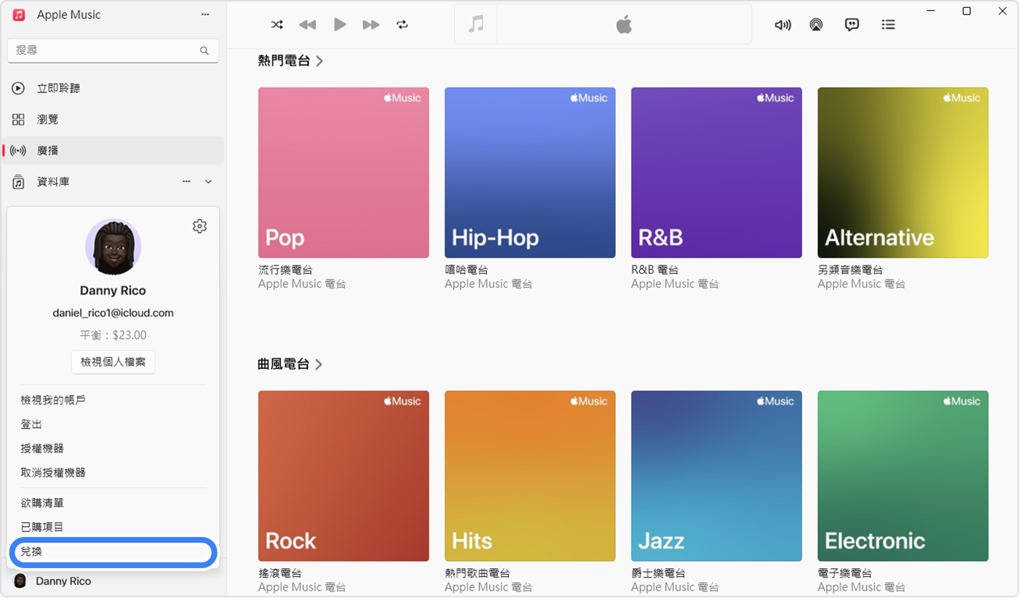Image resolution: width=1019 pixels, height=598 pixels.
Task: Open the Rock station tile
Action: tap(344, 476)
